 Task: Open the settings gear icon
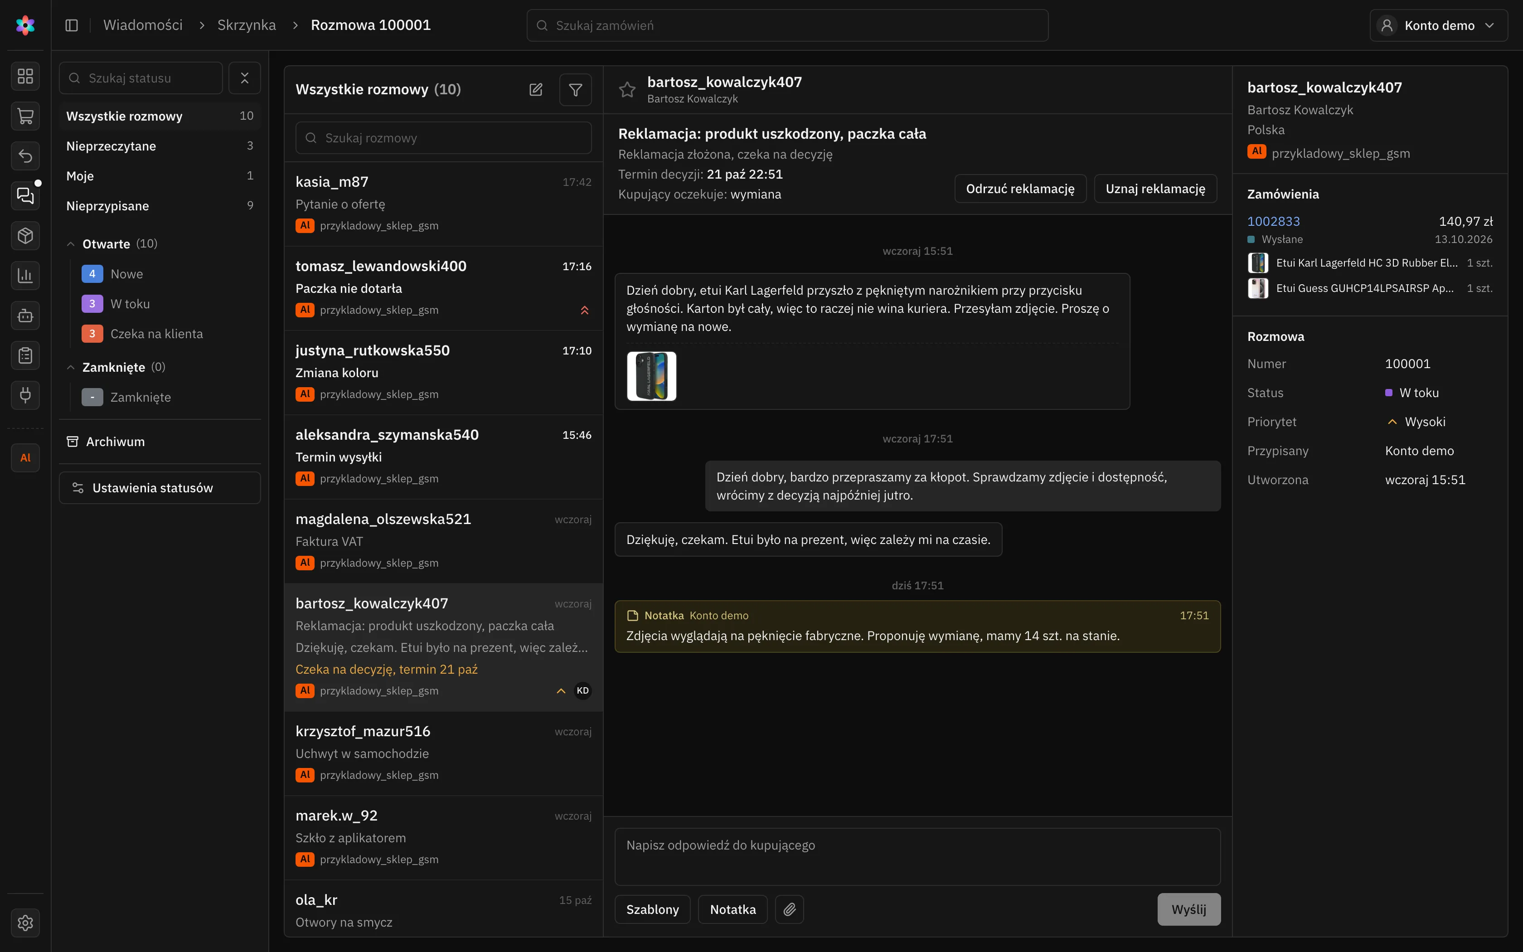[25, 923]
